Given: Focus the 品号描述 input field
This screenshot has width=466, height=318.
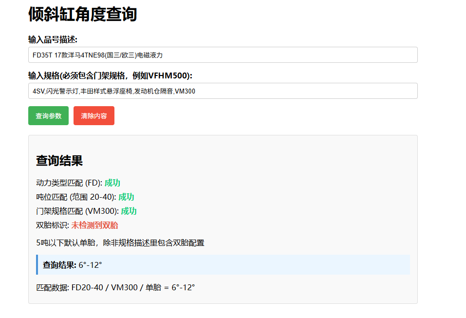Looking at the screenshot, I should coord(223,55).
